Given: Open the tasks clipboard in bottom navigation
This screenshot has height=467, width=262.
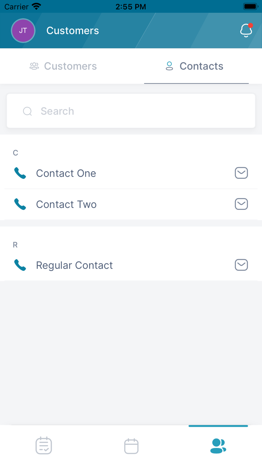Looking at the screenshot, I should 43,446.
